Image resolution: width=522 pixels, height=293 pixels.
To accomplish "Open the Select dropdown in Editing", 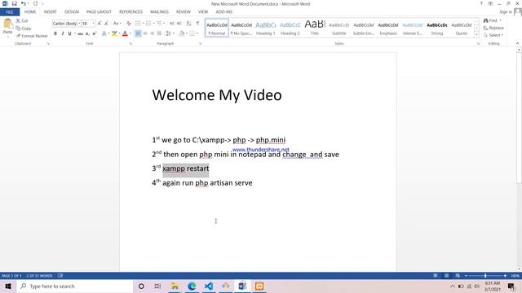I will point(493,35).
